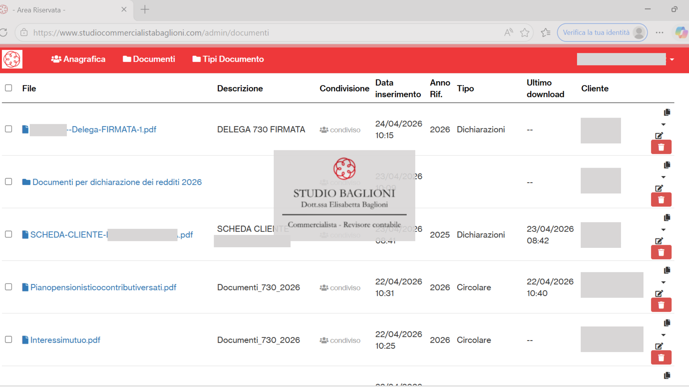Select all files with header checkbox
689x387 pixels.
click(x=9, y=88)
